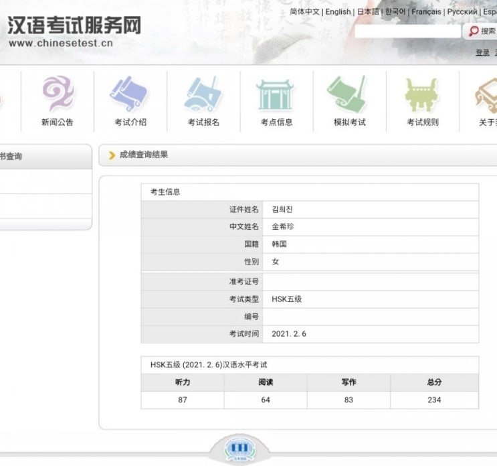Switch language to 简体中文

304,12
